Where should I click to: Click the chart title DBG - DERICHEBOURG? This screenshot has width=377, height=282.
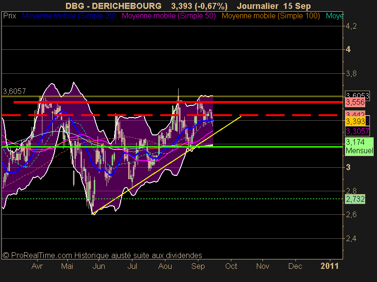[x=114, y=6]
